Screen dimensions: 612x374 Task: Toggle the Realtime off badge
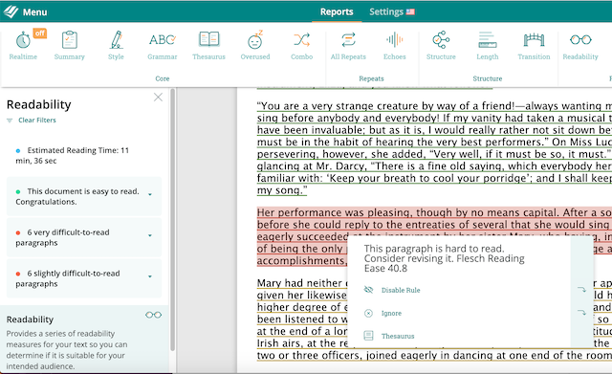point(40,33)
